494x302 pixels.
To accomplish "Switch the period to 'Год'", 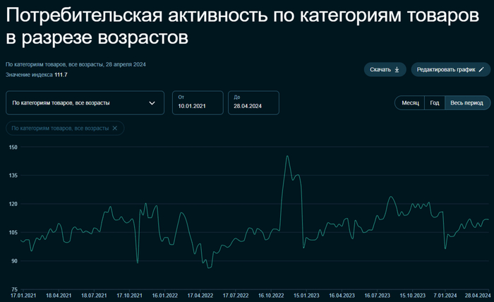I will (435, 103).
